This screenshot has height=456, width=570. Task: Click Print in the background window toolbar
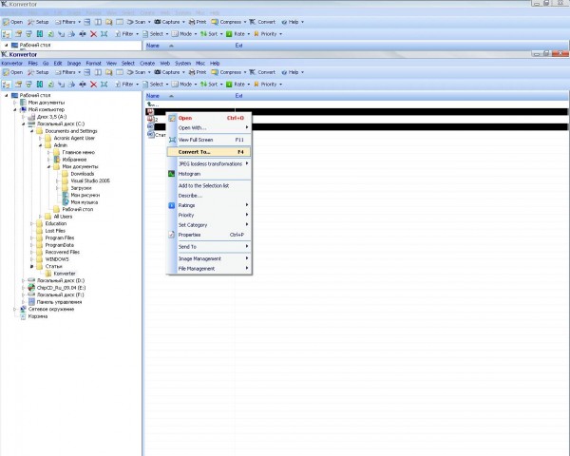198,22
